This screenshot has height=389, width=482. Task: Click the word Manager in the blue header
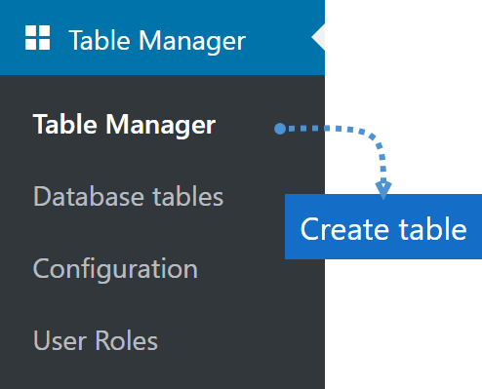click(192, 42)
